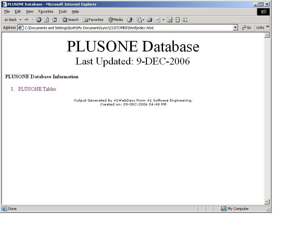306x226 pixels.
Task: Click the Forward arrow button
Action: click(27, 20)
